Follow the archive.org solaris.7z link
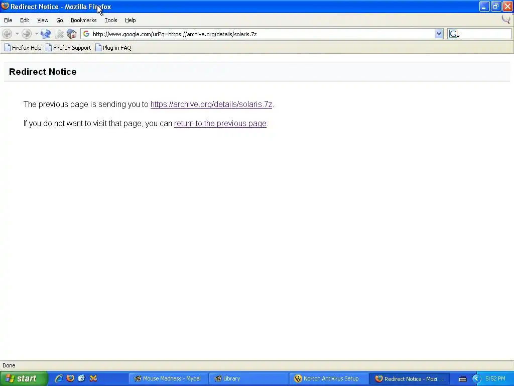The height and width of the screenshot is (386, 514). tap(211, 105)
